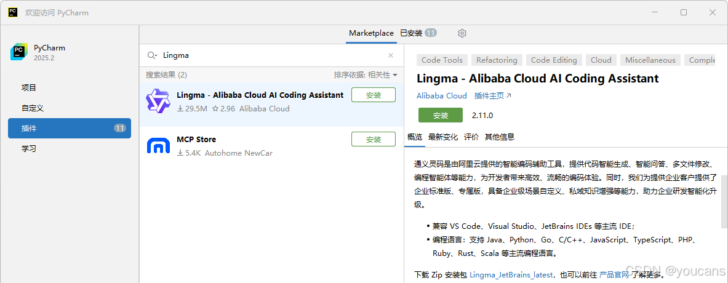Switch to Marketplace tab
Viewport: 728px width, 283px height.
[x=371, y=33]
